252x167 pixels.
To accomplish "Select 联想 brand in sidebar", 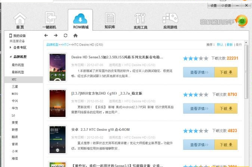I will pos(15,130).
